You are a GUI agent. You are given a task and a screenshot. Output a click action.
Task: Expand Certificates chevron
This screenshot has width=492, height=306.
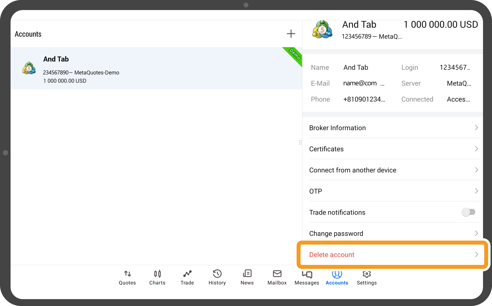(476, 149)
